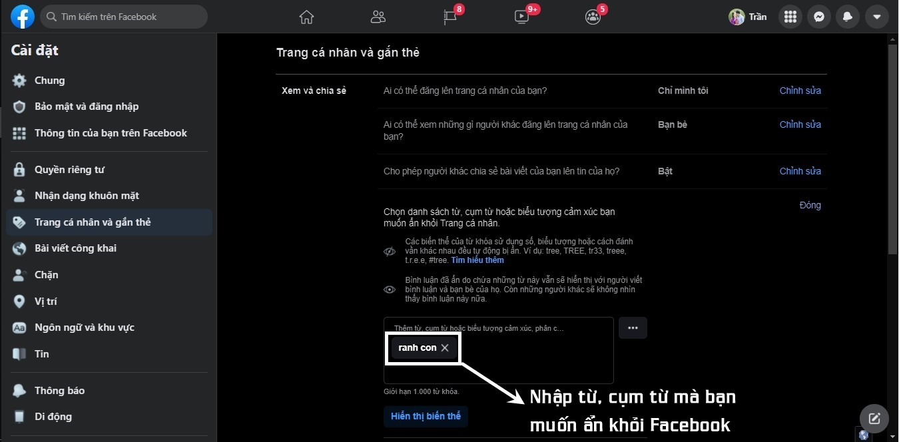Image resolution: width=899 pixels, height=442 pixels.
Task: Go to the Home feed icon
Action: [306, 17]
